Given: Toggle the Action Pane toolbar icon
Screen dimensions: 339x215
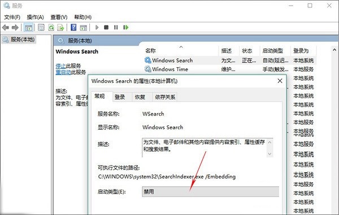Looking at the screenshot, I should tap(84, 28).
